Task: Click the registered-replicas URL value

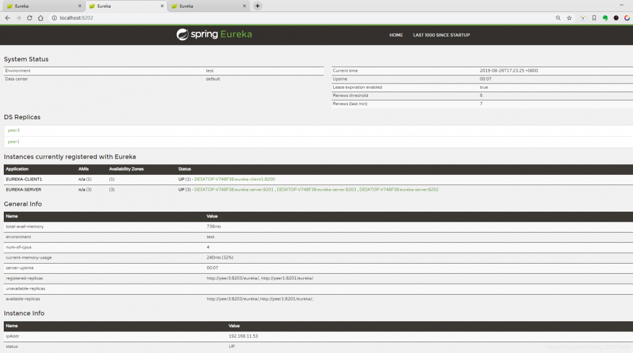Action: 260,278
